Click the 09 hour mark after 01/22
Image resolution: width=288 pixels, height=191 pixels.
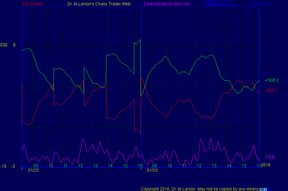[36, 166]
